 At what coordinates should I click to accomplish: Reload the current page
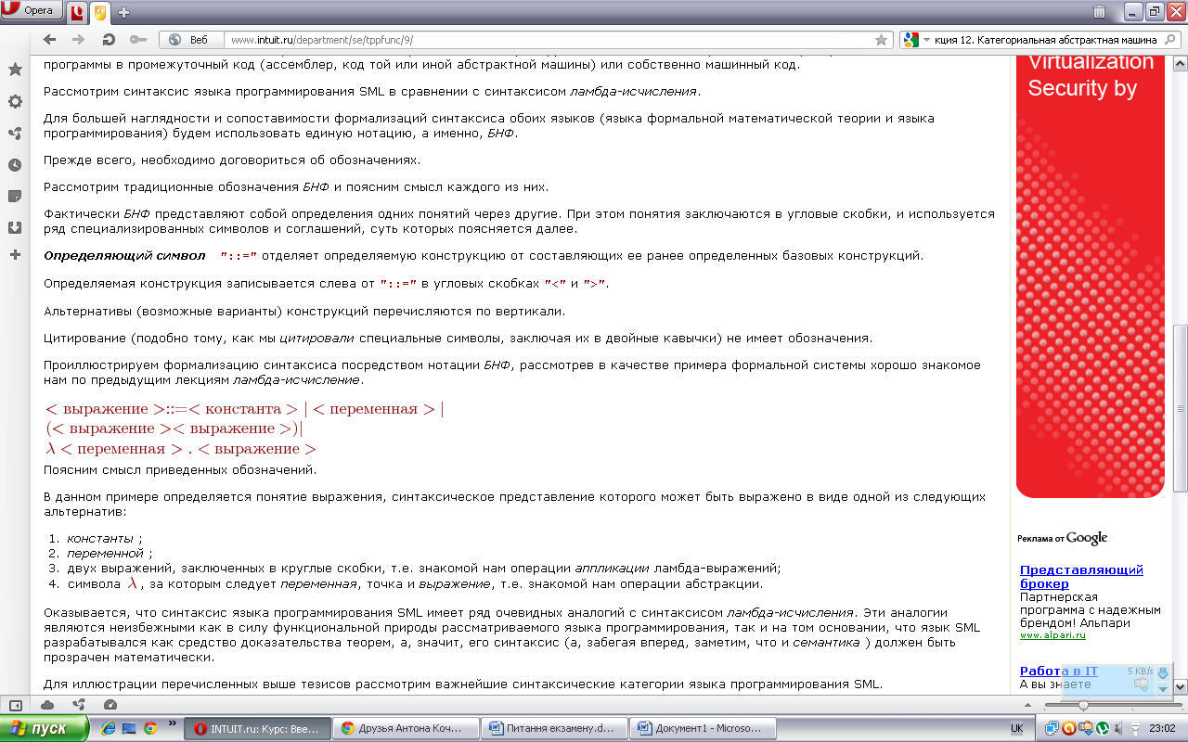pos(108,40)
